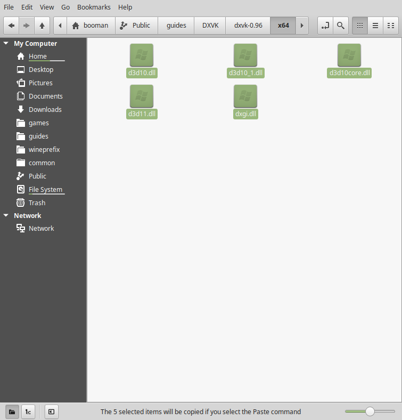
Task: Open Desktop in the sidebar
Action: [x=43, y=70]
